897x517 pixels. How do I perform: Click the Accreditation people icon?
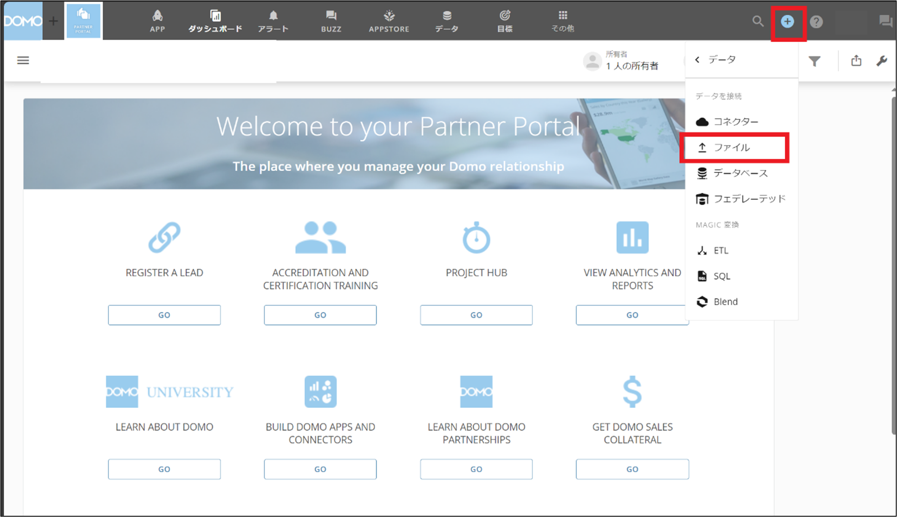point(320,237)
